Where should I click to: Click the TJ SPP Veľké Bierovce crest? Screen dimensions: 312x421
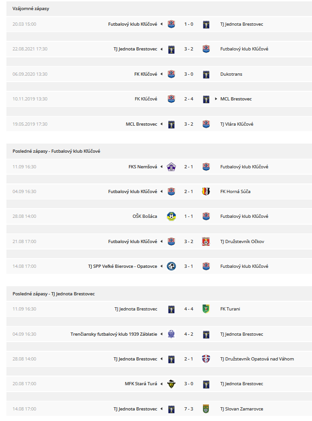pyautogui.click(x=171, y=266)
